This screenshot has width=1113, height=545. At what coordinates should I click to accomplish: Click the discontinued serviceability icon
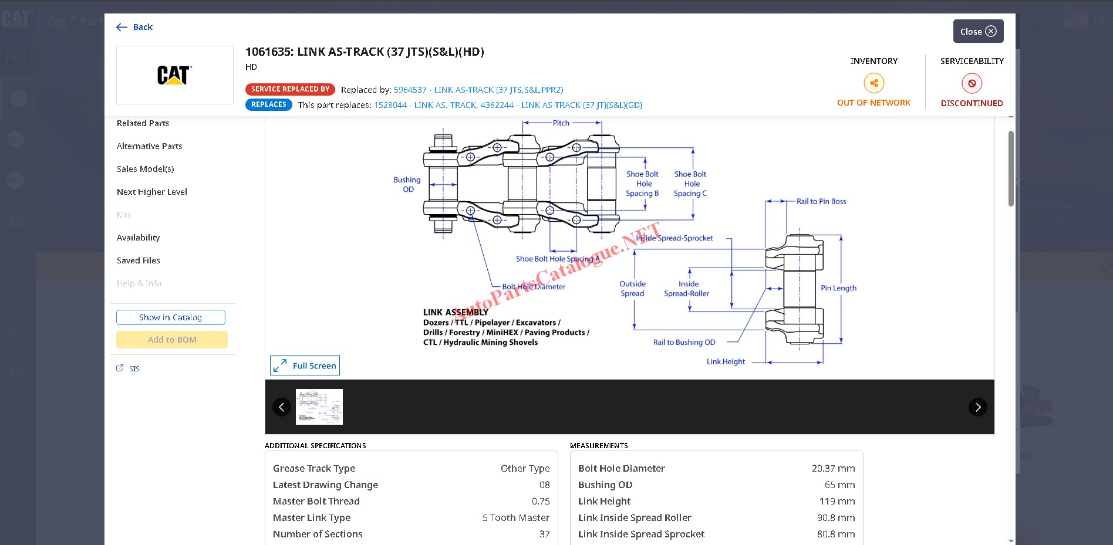pyautogui.click(x=972, y=83)
